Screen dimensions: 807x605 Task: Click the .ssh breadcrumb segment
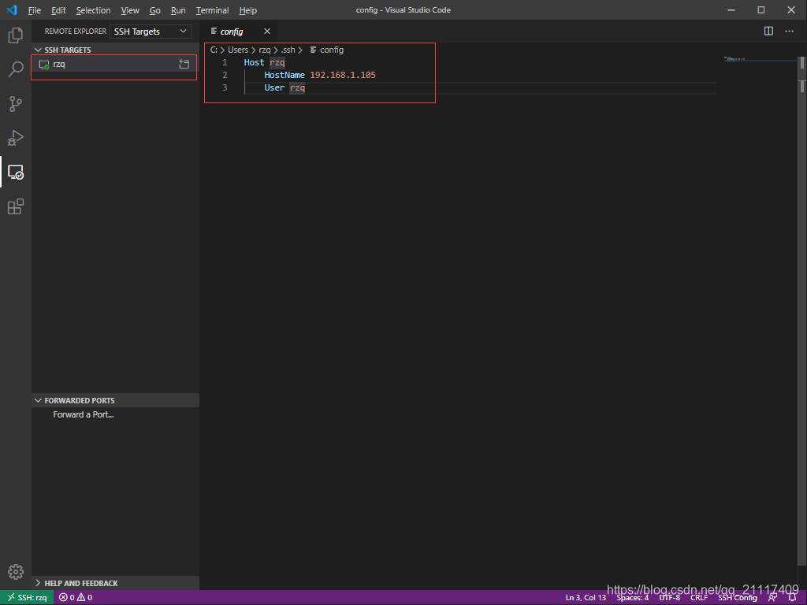coord(288,50)
